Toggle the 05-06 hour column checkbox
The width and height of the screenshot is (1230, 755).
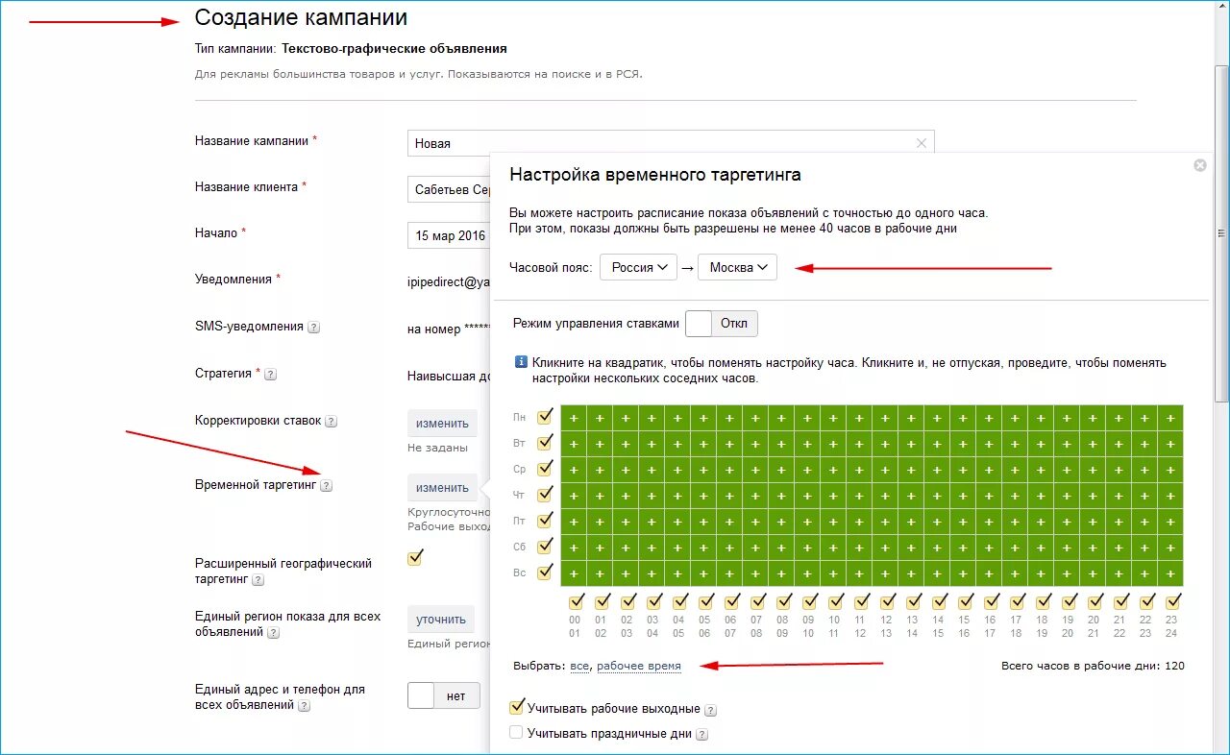click(x=705, y=602)
